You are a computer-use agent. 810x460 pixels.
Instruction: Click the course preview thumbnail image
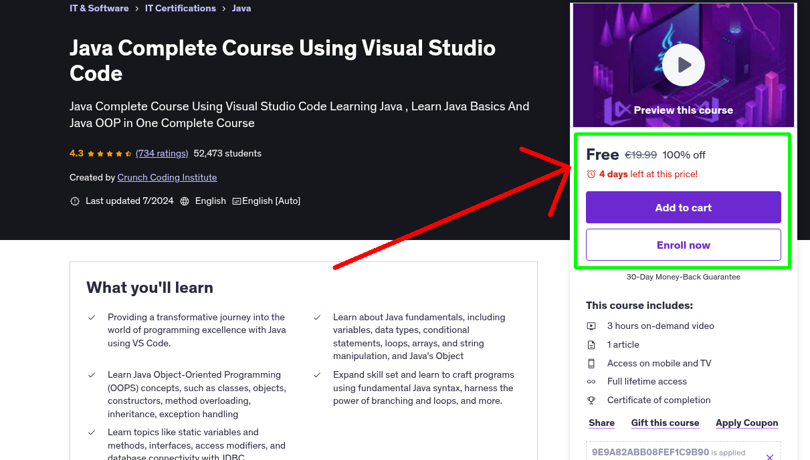pyautogui.click(x=684, y=65)
